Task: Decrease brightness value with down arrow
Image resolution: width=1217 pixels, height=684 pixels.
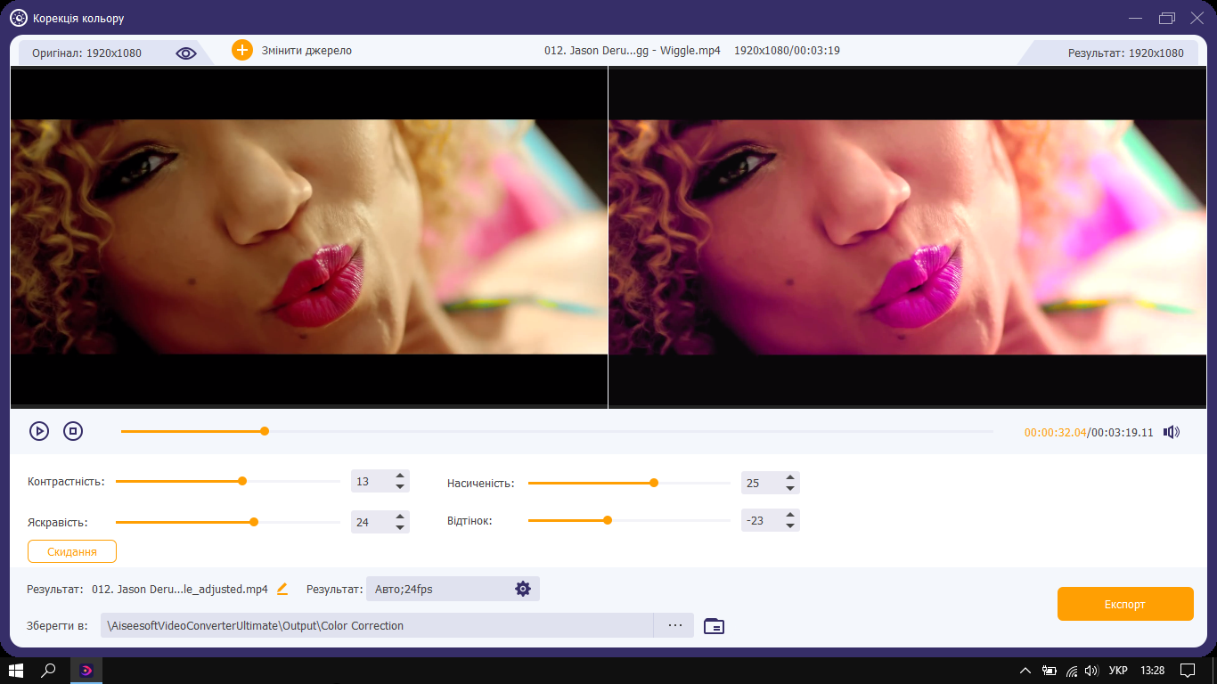Action: point(400,528)
